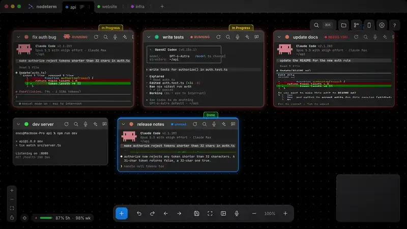Click sparkle icon on write tests card
407x229 pixels.
247,37
